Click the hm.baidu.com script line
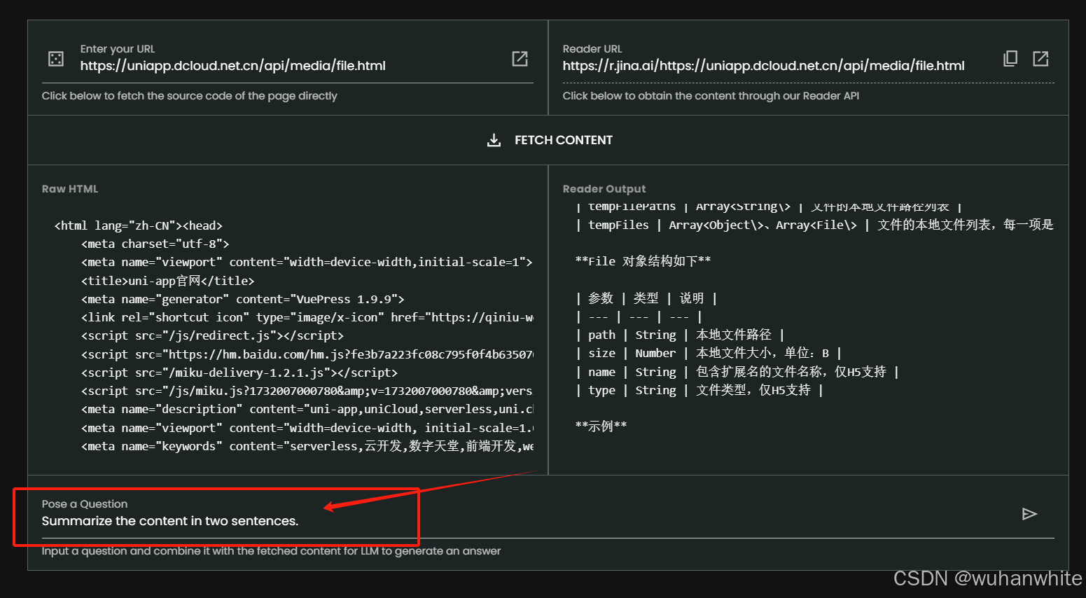 click(x=307, y=354)
